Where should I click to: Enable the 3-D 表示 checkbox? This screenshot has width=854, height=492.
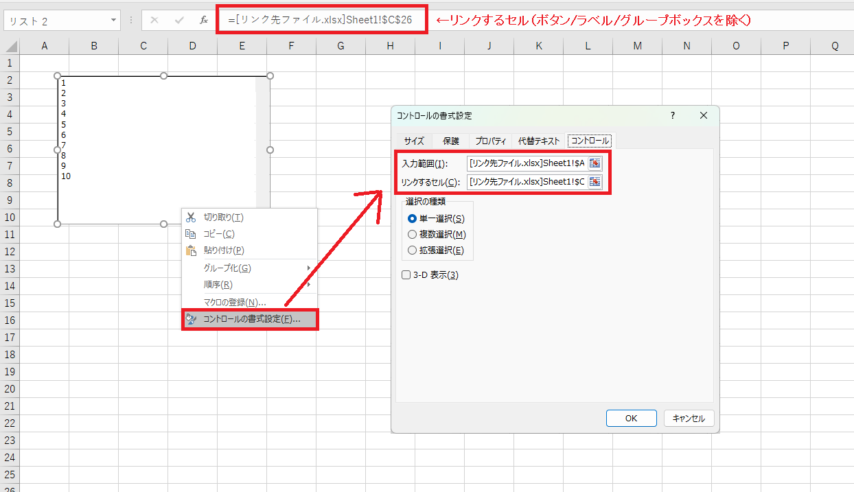coord(406,274)
